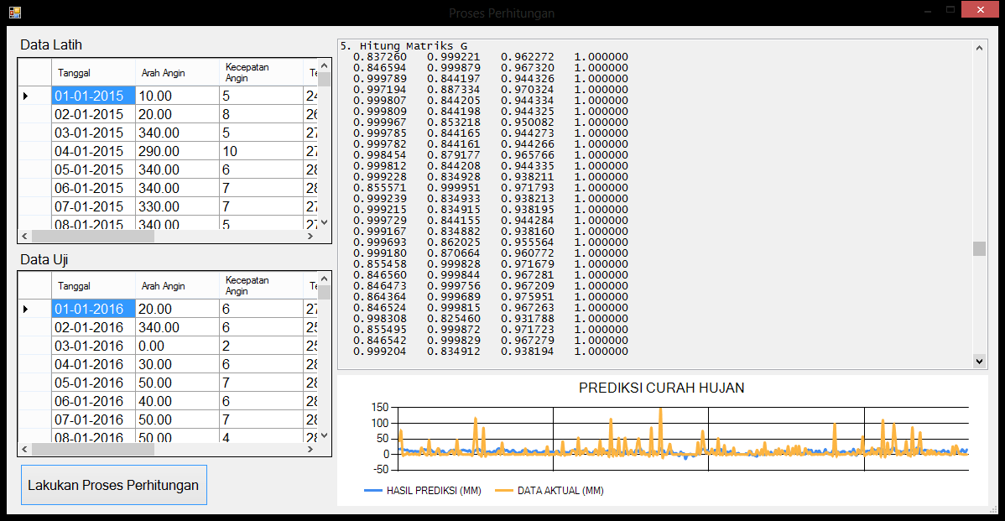The image size is (1005, 521).
Task: Minimize the Proses Perhitungan window
Action: (927, 11)
